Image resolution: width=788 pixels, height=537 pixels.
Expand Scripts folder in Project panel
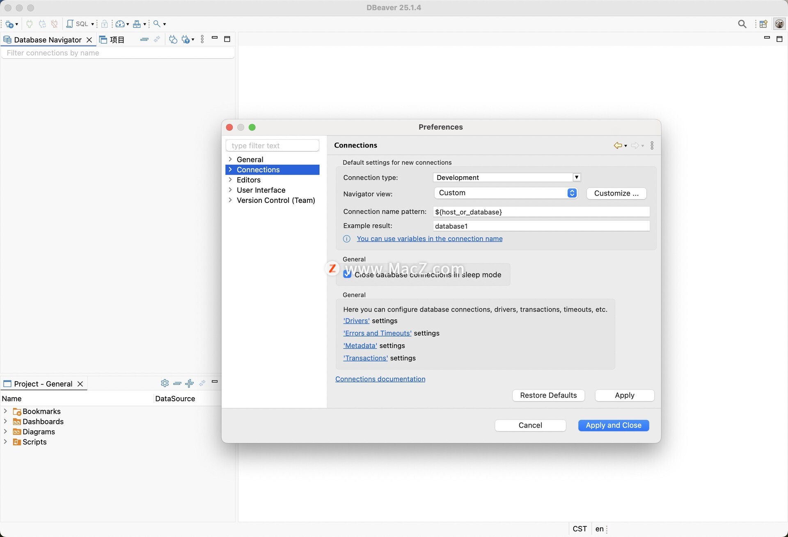(x=5, y=441)
